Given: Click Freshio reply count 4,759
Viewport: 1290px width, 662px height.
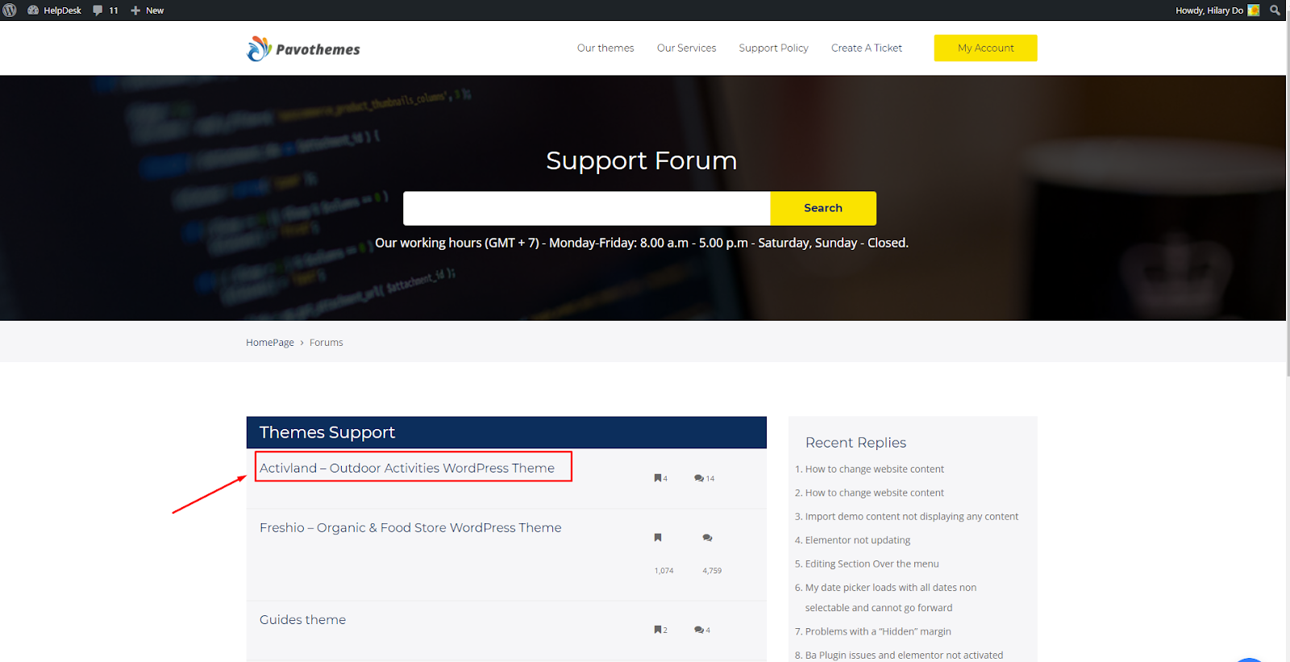Looking at the screenshot, I should coord(712,571).
